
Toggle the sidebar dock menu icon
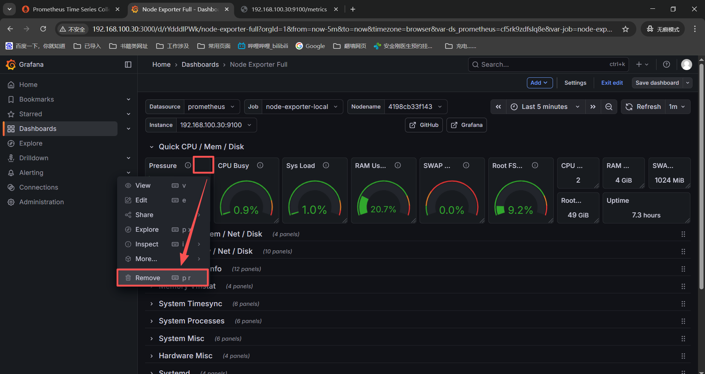pos(128,65)
